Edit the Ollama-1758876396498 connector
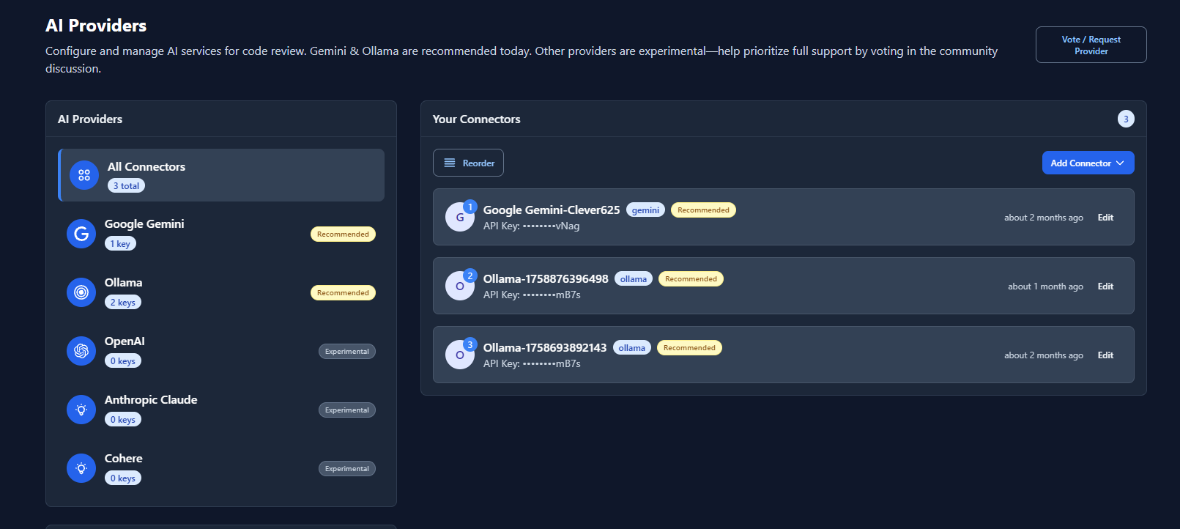The height and width of the screenshot is (529, 1180). 1105,286
